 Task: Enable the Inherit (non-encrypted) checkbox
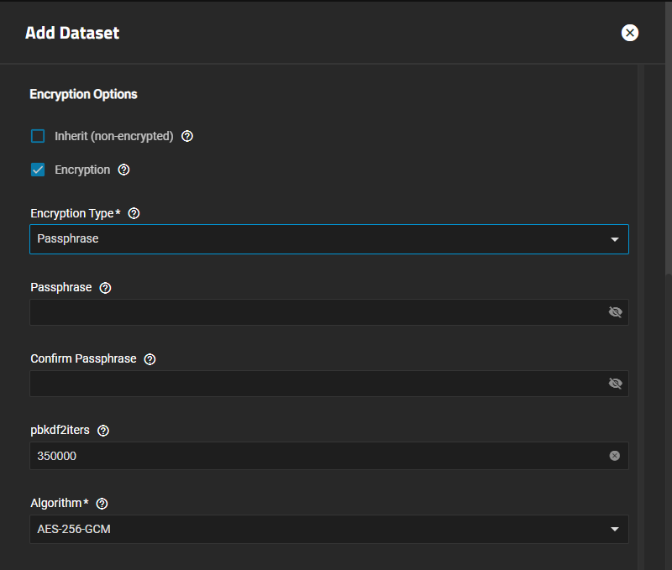tap(38, 136)
